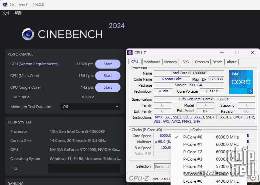The width and height of the screenshot is (260, 185).
Task: Click the Technology value 10 nm
Action: pyautogui.click(x=163, y=91)
